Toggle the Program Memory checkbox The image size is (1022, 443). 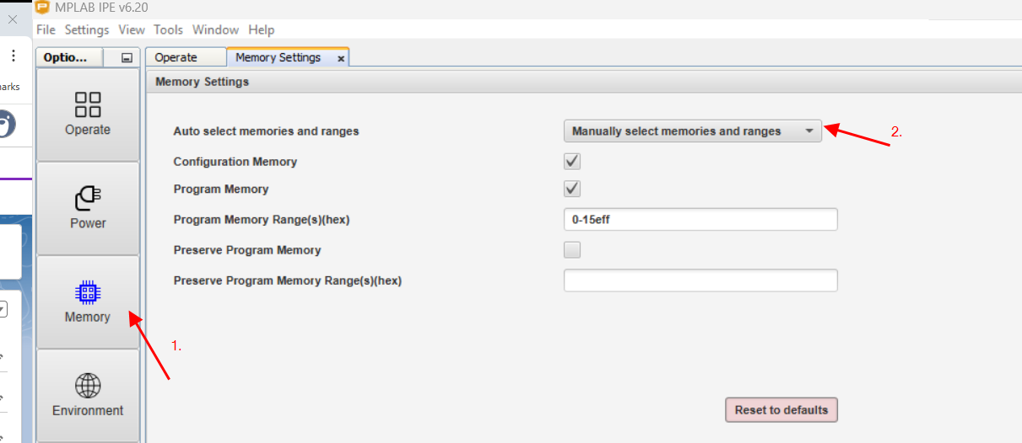click(572, 189)
